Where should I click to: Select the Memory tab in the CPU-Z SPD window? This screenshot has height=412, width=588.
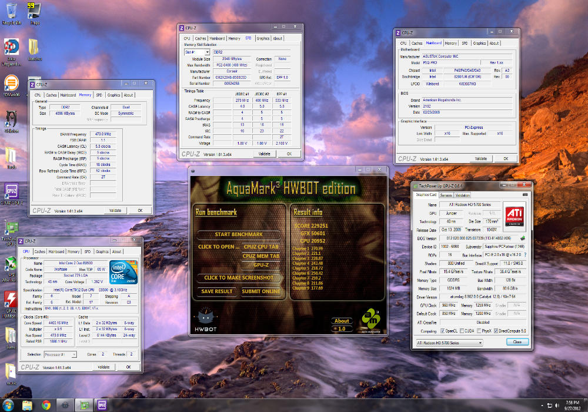[x=235, y=38]
